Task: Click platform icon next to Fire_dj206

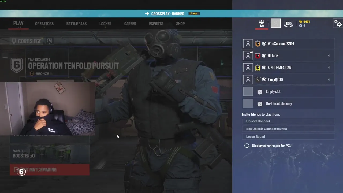Action: [264, 80]
